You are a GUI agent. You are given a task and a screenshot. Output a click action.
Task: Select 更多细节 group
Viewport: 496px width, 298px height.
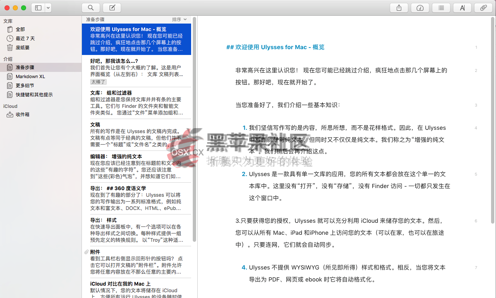click(41, 86)
